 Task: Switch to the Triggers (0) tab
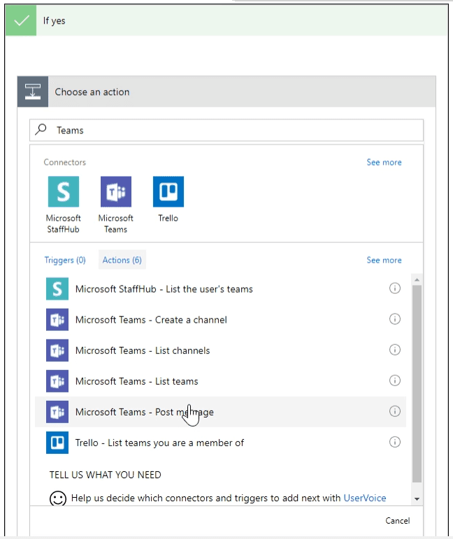[65, 260]
